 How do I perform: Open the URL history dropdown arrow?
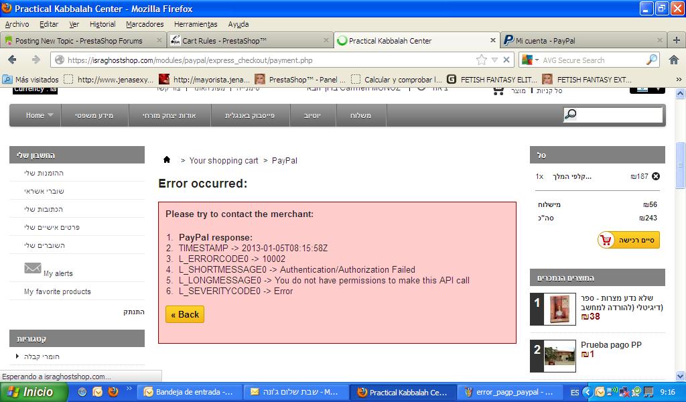pyautogui.click(x=494, y=60)
